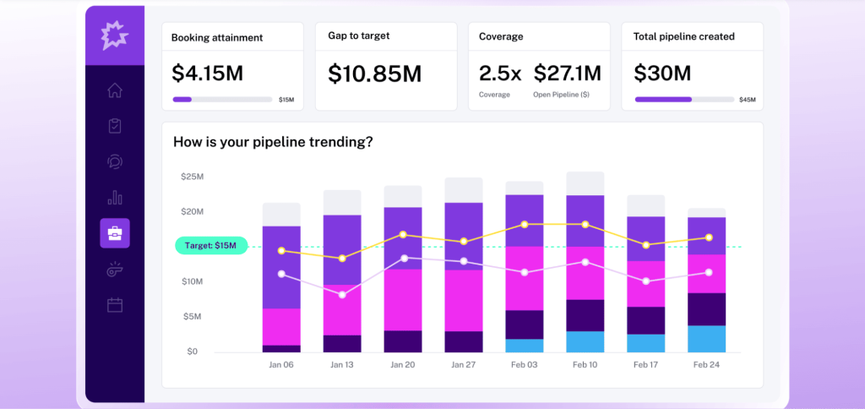Screen dimensions: 865x409
Task: Click the yellow line point above Jan 20
Action: click(x=403, y=234)
